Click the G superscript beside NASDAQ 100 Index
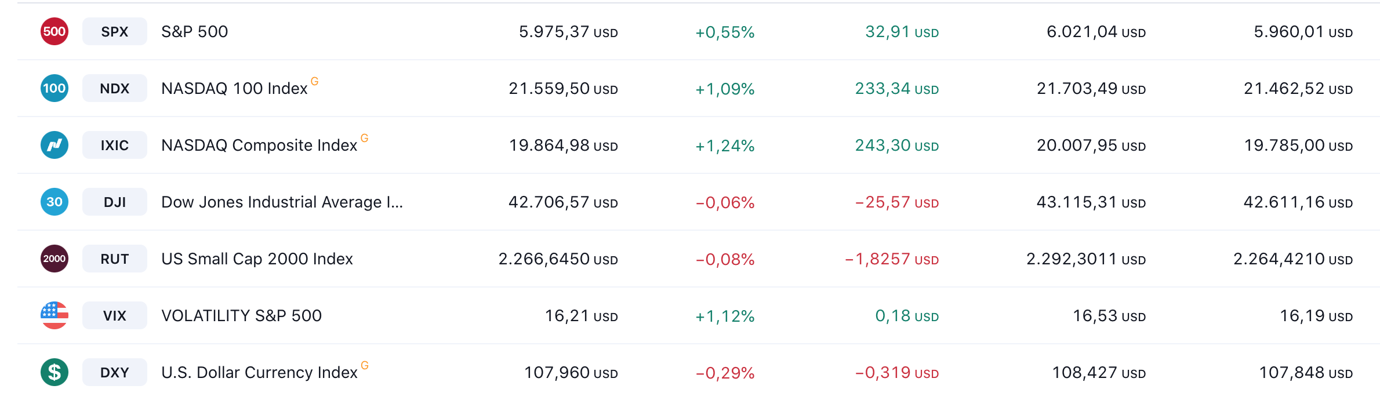This screenshot has height=400, width=1380. (x=315, y=81)
